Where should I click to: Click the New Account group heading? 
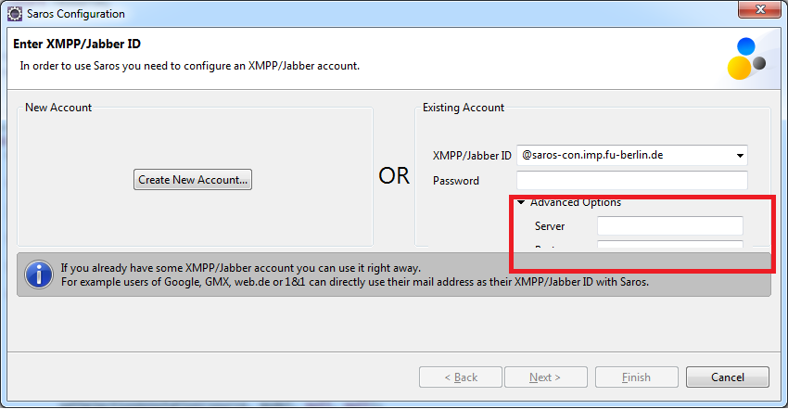(58, 108)
